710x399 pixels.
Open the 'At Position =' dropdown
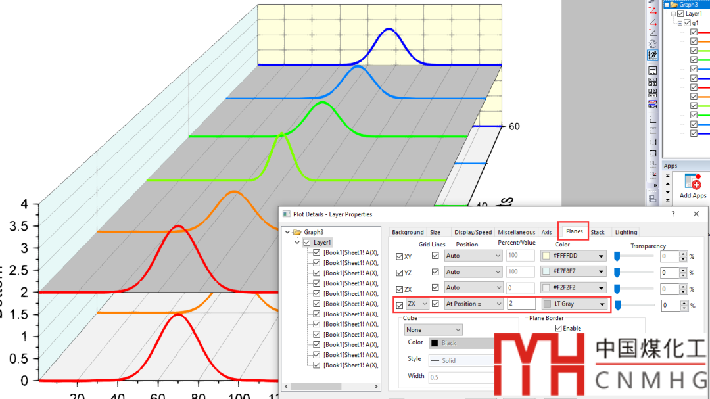pos(473,304)
